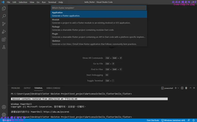This screenshot has width=197, height=122.
Task: Focus the Which Flutter template input
Action: point(98,8)
